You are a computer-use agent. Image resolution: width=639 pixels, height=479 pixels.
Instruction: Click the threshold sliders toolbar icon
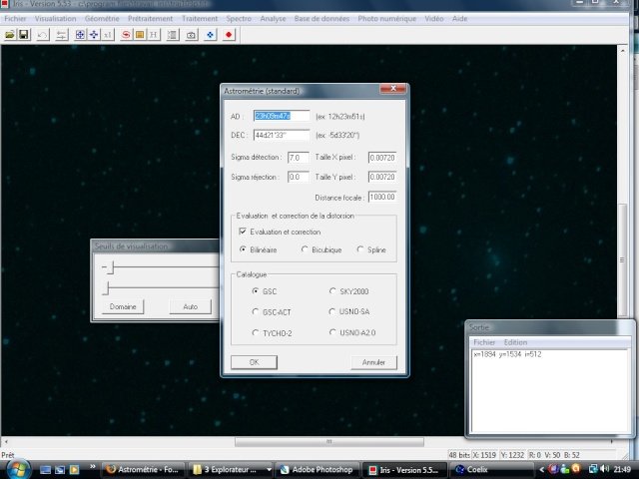62,35
